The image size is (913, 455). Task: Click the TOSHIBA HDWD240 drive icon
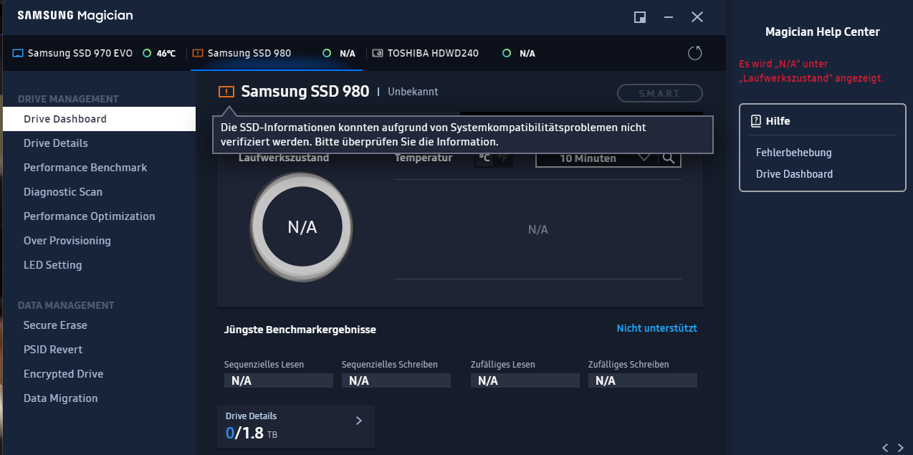click(x=377, y=53)
